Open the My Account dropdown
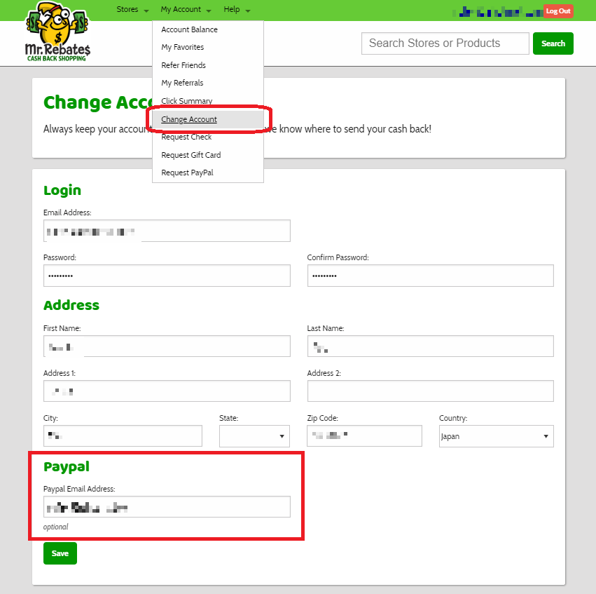Screen dimensions: 596x594 (x=185, y=10)
